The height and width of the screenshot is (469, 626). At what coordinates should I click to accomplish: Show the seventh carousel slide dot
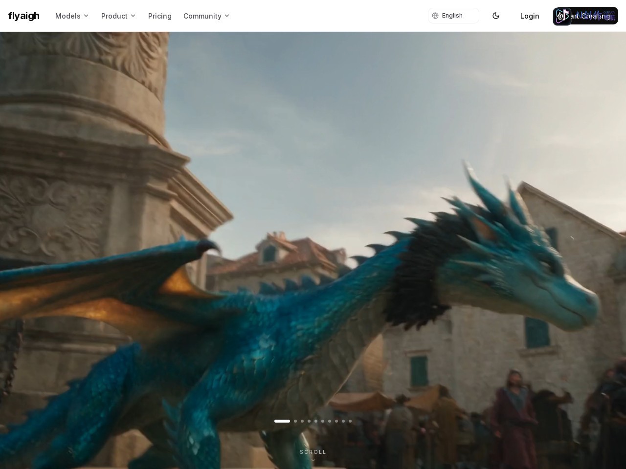point(330,421)
